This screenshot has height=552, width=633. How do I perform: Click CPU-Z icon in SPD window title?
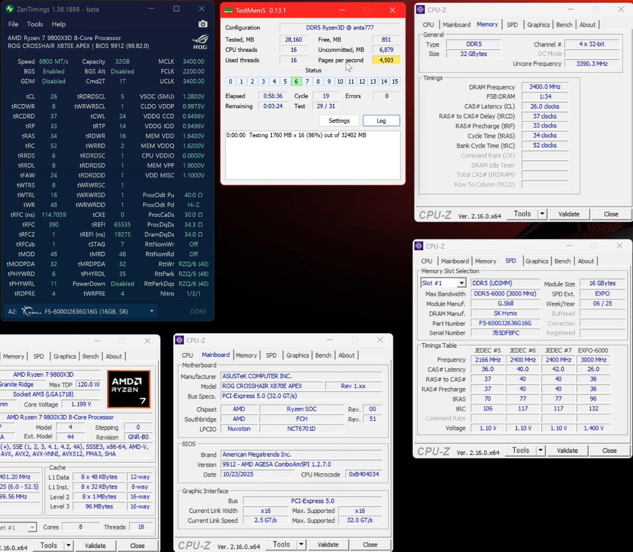click(x=419, y=246)
